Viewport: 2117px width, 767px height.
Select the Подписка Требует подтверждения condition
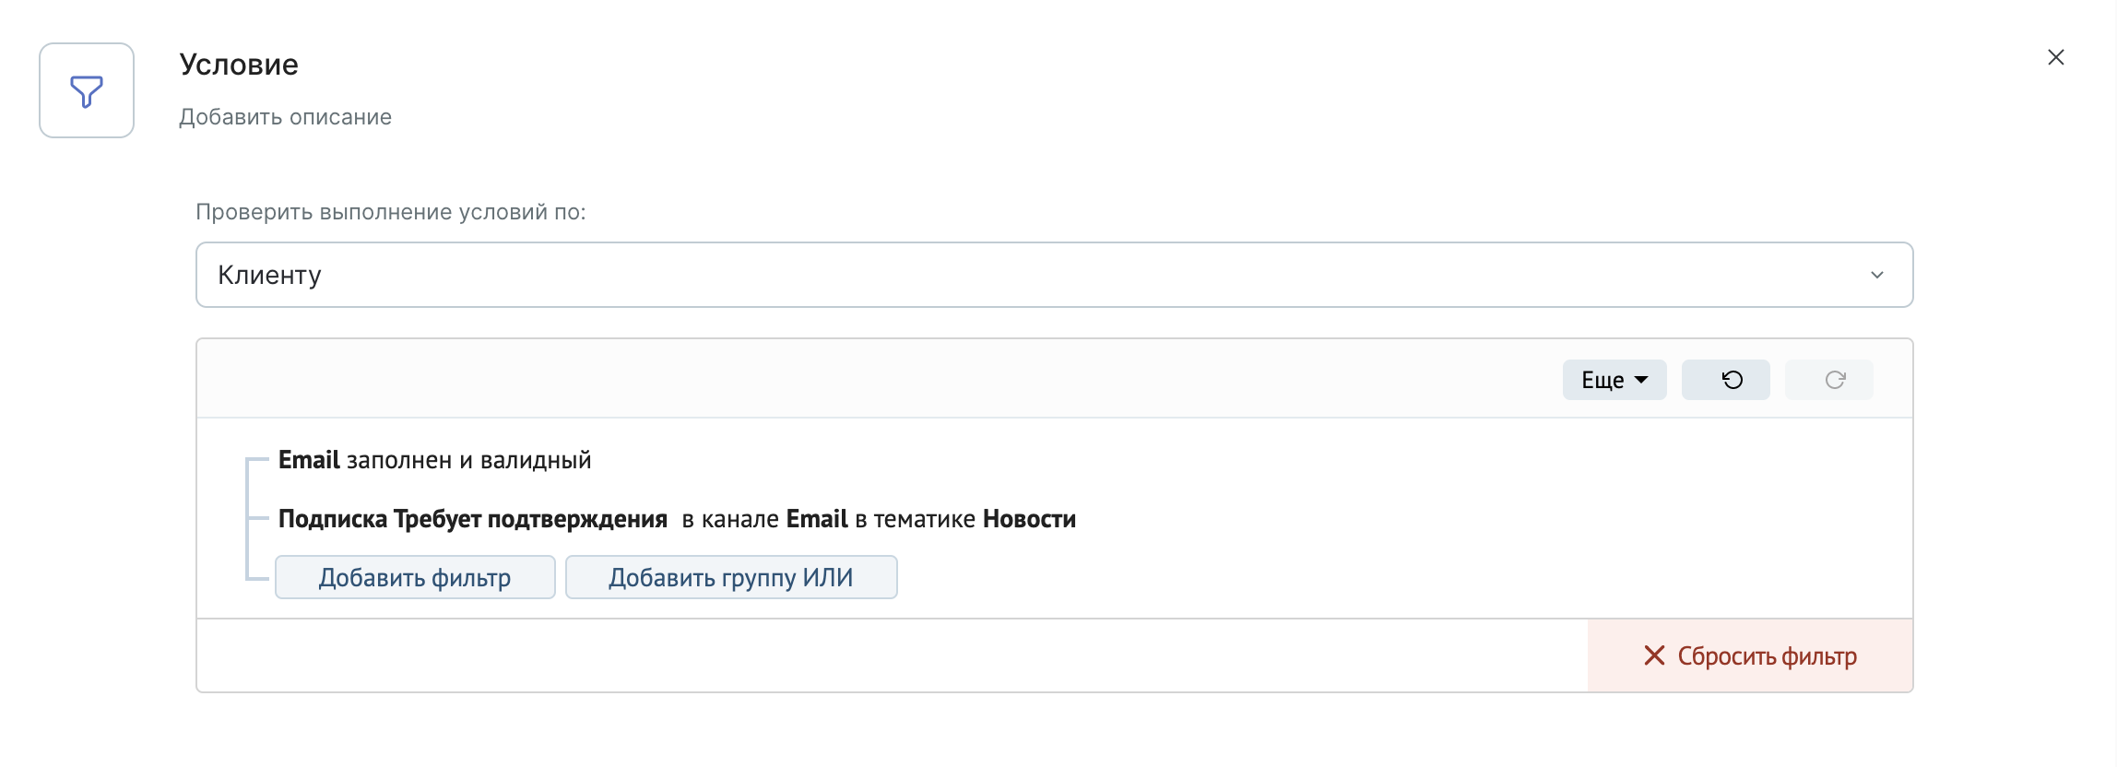coord(677,519)
